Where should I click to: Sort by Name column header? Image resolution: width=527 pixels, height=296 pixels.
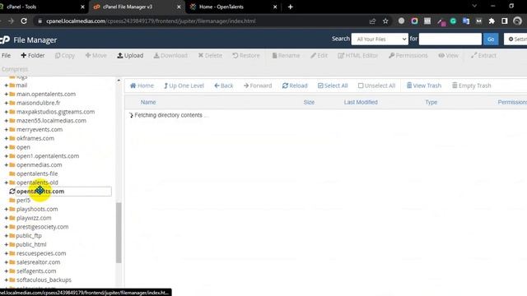(x=148, y=102)
